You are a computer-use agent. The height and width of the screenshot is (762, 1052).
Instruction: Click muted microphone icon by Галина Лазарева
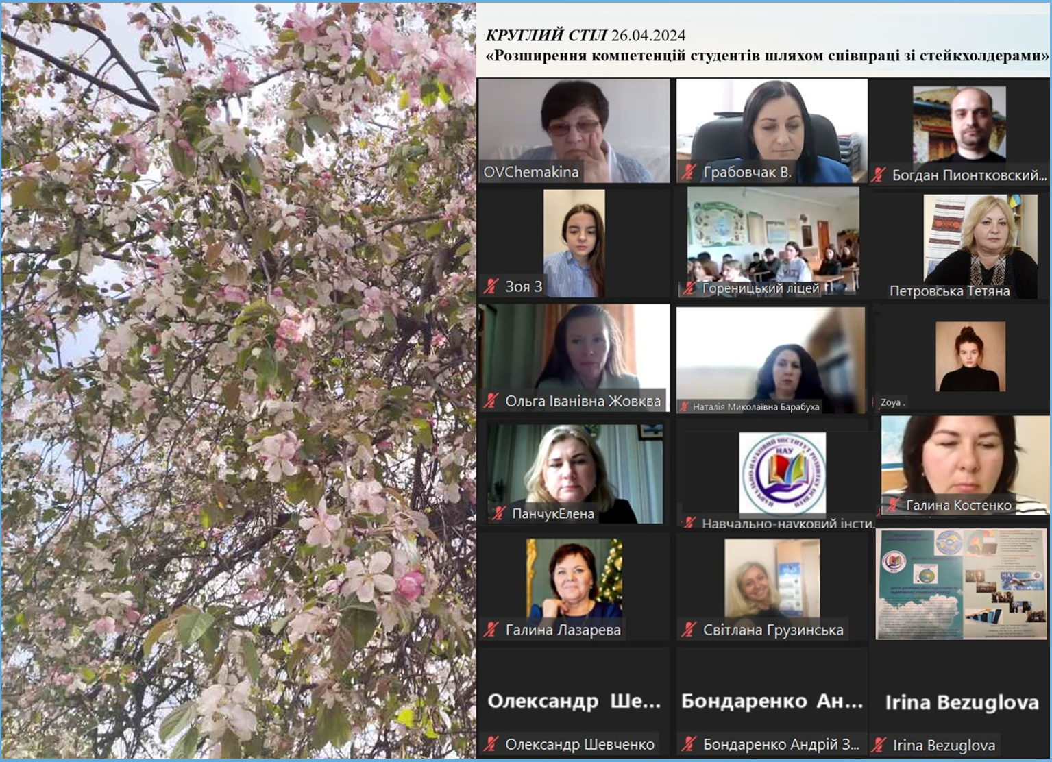pyautogui.click(x=491, y=630)
